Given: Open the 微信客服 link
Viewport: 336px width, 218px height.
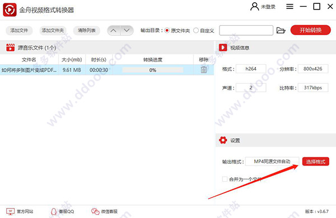Looking at the screenshot, I should point(104,212).
